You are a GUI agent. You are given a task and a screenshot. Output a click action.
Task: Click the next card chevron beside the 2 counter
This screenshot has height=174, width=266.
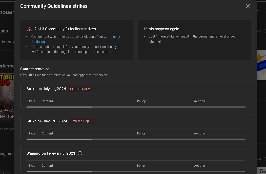point(265,31)
